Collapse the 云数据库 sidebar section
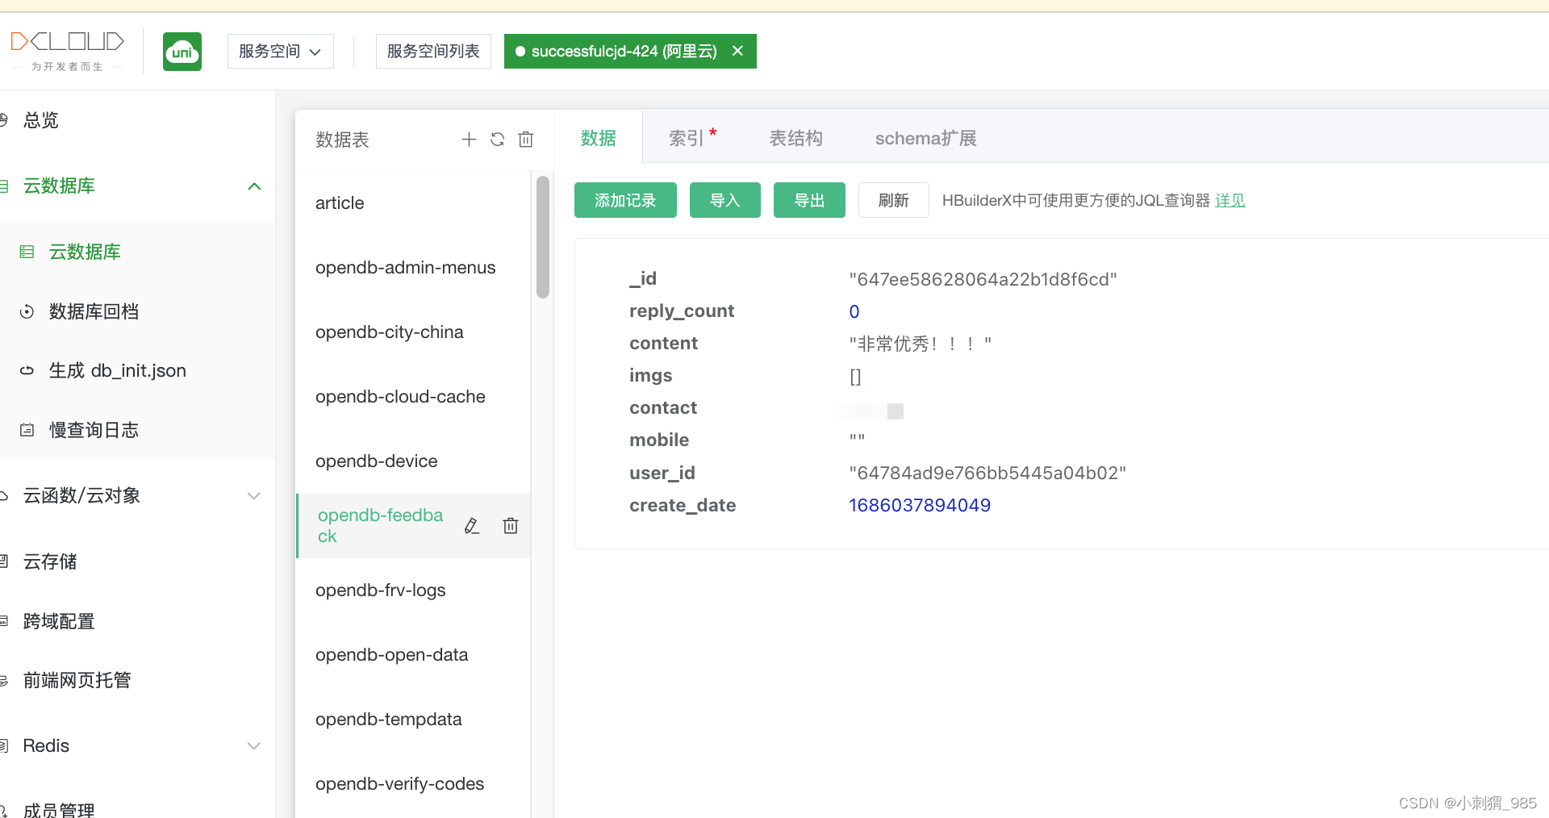This screenshot has width=1549, height=818. [x=254, y=186]
